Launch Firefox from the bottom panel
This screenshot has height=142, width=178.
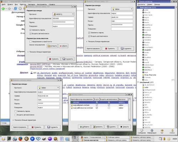21,139
